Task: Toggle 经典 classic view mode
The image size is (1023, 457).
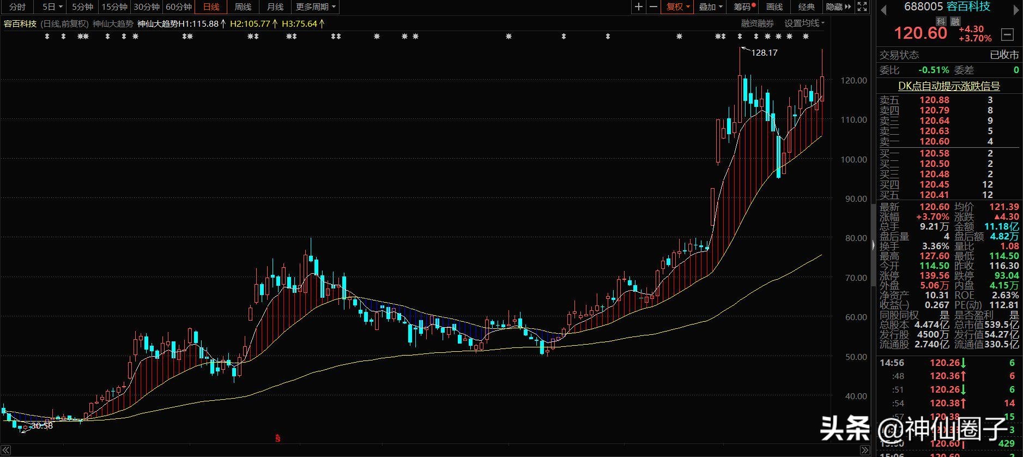Action: tap(806, 7)
